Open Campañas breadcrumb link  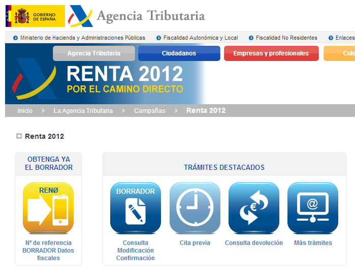[x=150, y=111]
